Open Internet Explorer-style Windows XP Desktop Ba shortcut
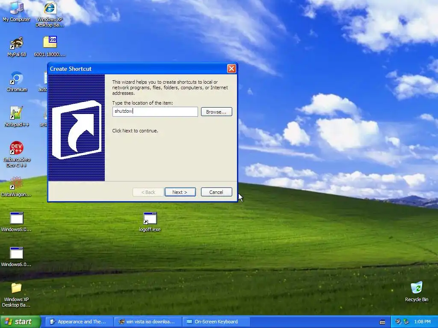The height and width of the screenshot is (328, 438). click(x=50, y=14)
